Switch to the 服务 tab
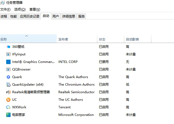The width and height of the screenshot is (174, 124). point(81,16)
